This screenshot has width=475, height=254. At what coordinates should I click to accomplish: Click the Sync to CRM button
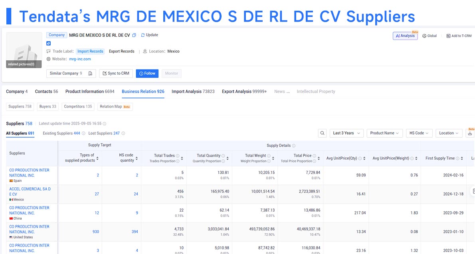click(x=116, y=73)
